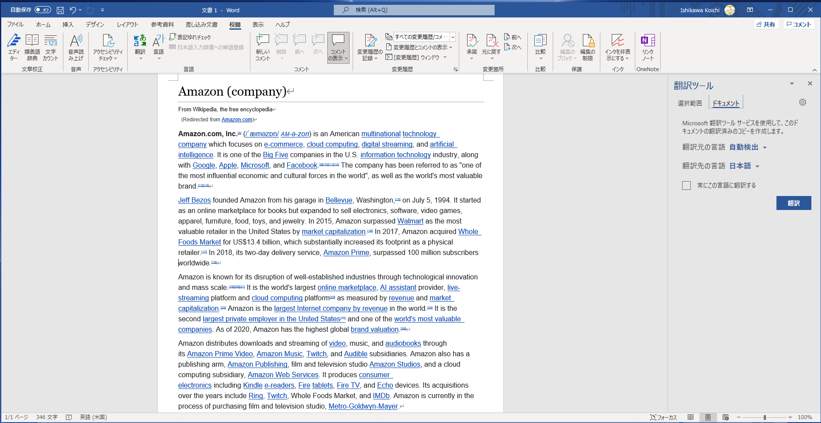
Task: Click Track Changes (変更履歴の記録) icon
Action: [x=370, y=47]
